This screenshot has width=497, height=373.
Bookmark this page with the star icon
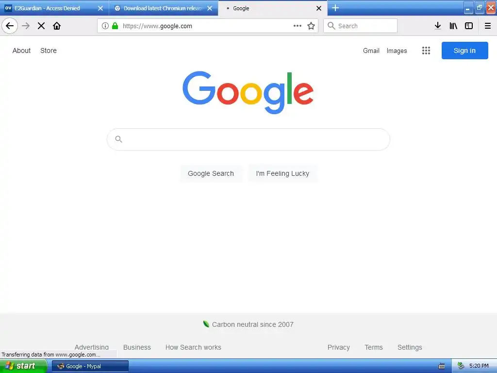(x=311, y=26)
